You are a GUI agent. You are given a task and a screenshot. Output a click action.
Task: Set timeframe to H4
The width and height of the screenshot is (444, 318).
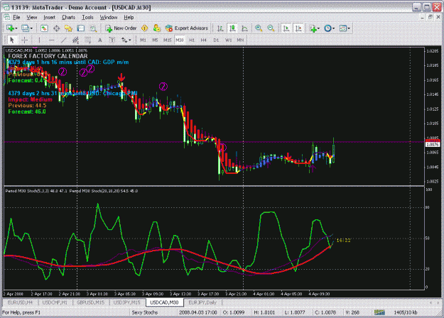coord(204,40)
